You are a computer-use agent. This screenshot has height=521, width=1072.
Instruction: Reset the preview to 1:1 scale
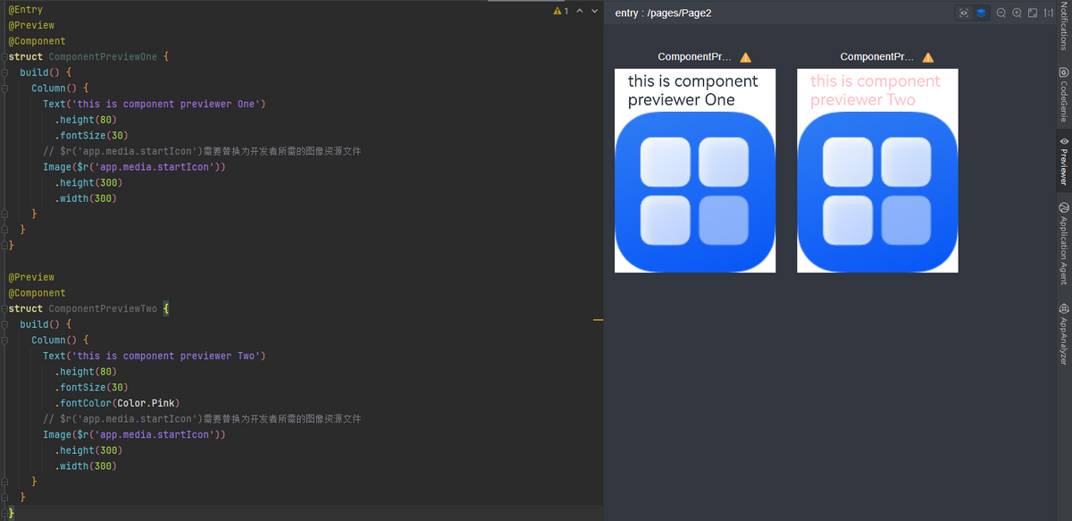[x=1049, y=13]
